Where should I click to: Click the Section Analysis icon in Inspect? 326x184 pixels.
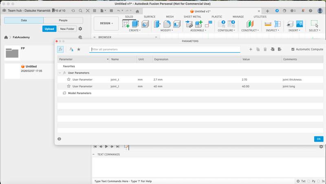tap(278, 24)
